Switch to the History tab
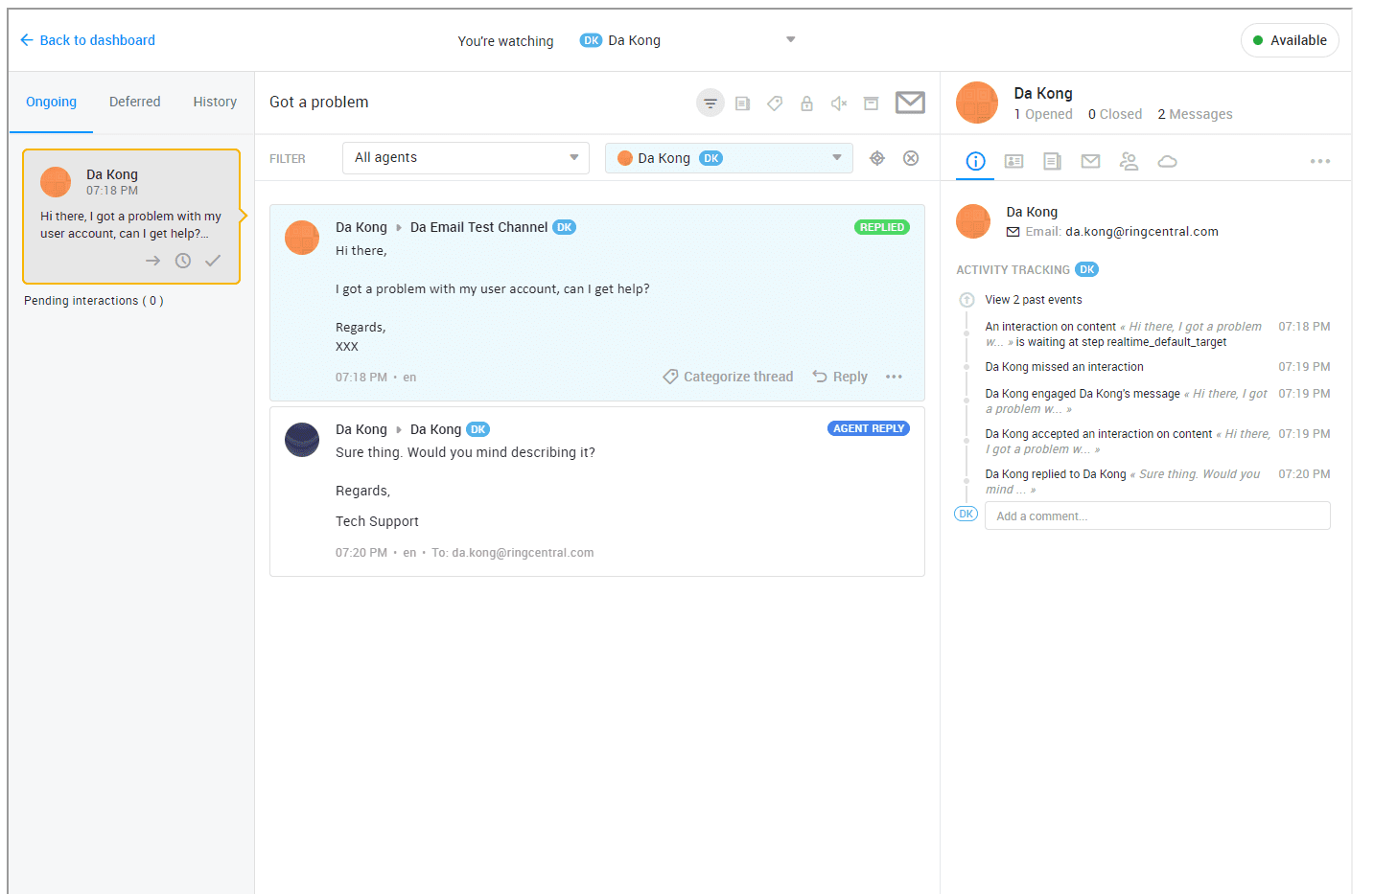1374x894 pixels. coord(215,102)
